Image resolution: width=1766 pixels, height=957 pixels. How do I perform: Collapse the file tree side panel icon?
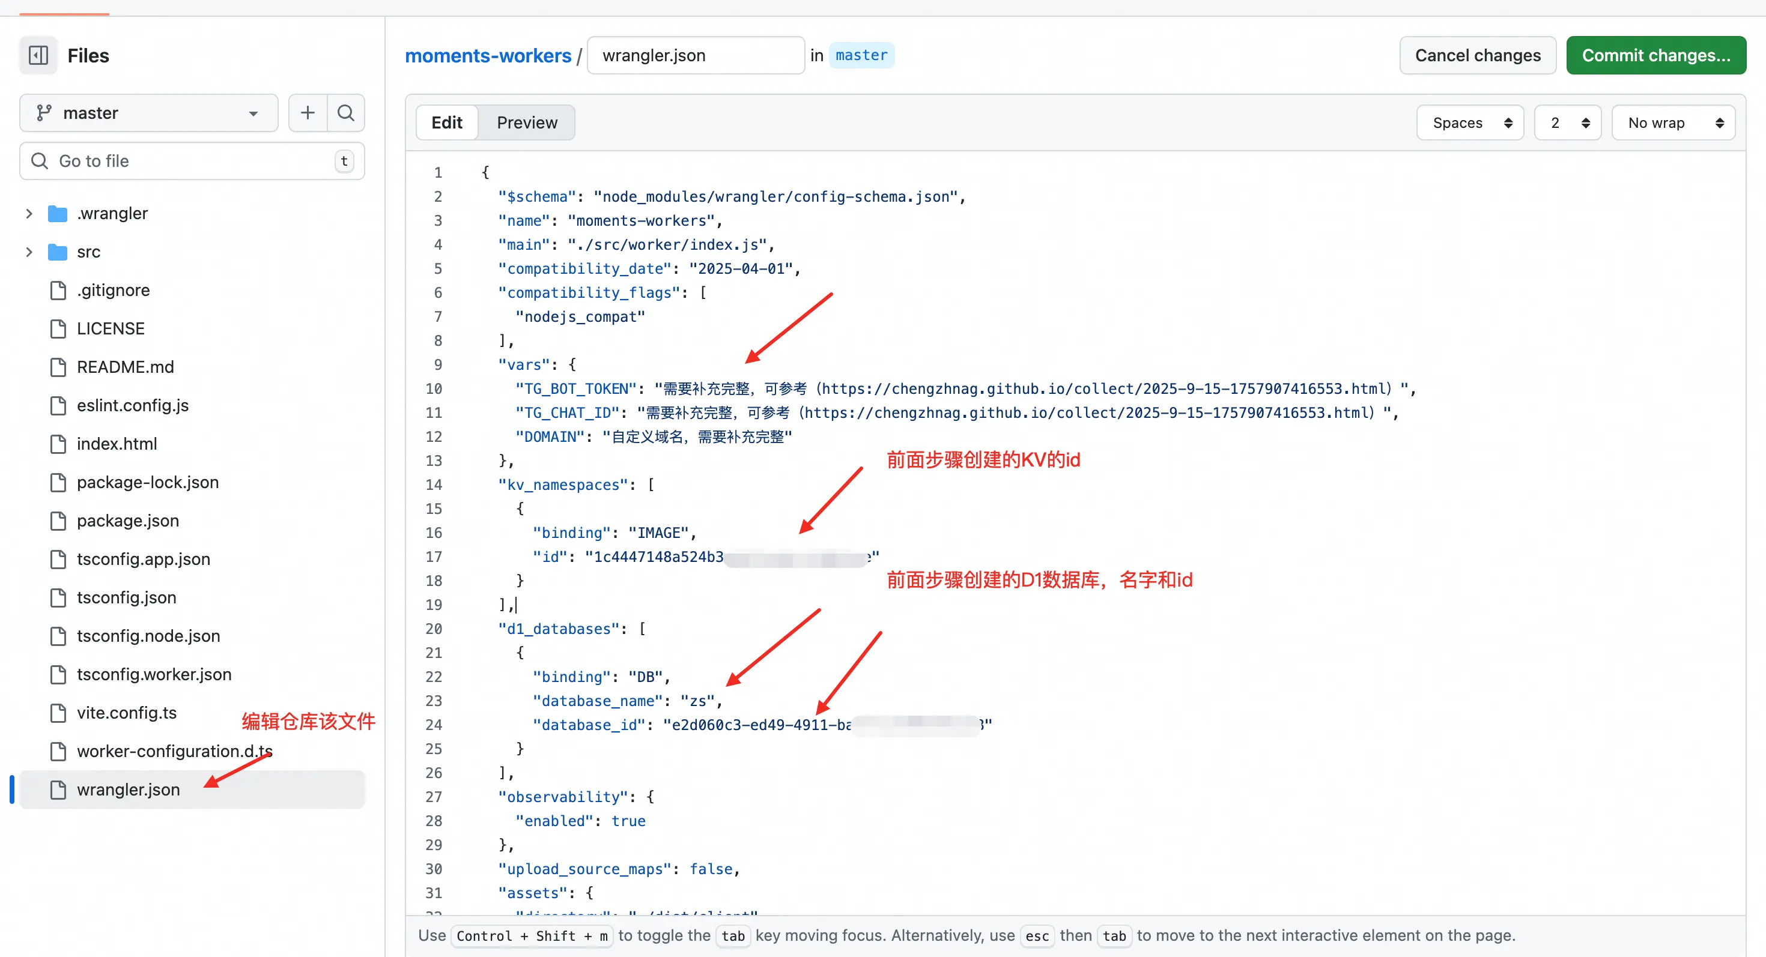[38, 55]
